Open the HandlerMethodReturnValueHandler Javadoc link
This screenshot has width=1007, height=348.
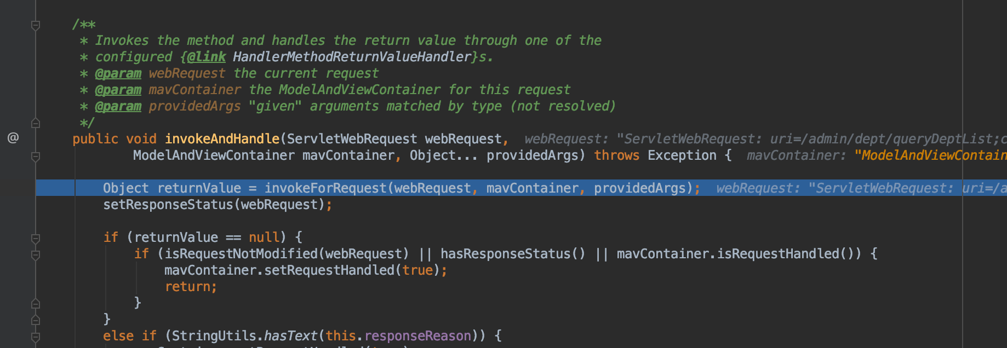tap(352, 57)
